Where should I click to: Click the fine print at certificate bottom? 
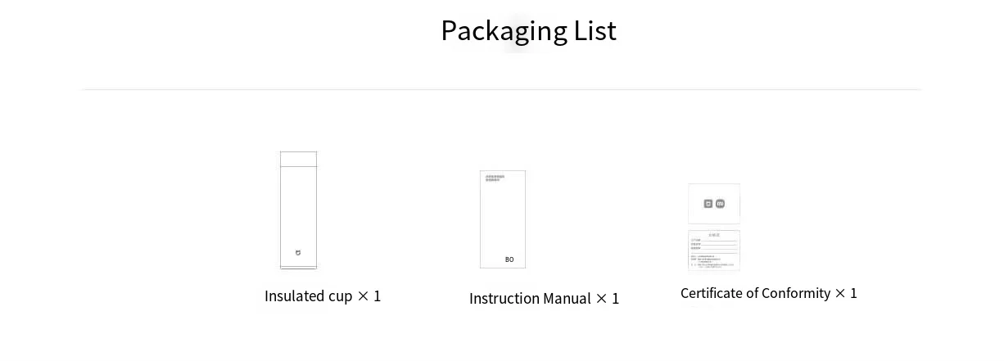[714, 262]
